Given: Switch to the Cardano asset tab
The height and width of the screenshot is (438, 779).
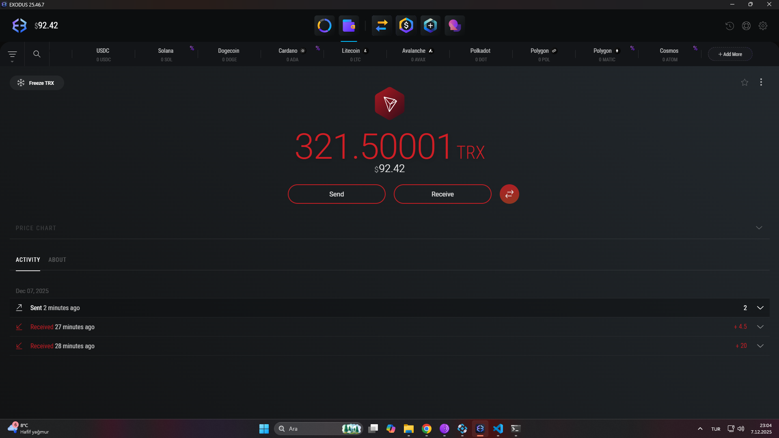Looking at the screenshot, I should 292,54.
